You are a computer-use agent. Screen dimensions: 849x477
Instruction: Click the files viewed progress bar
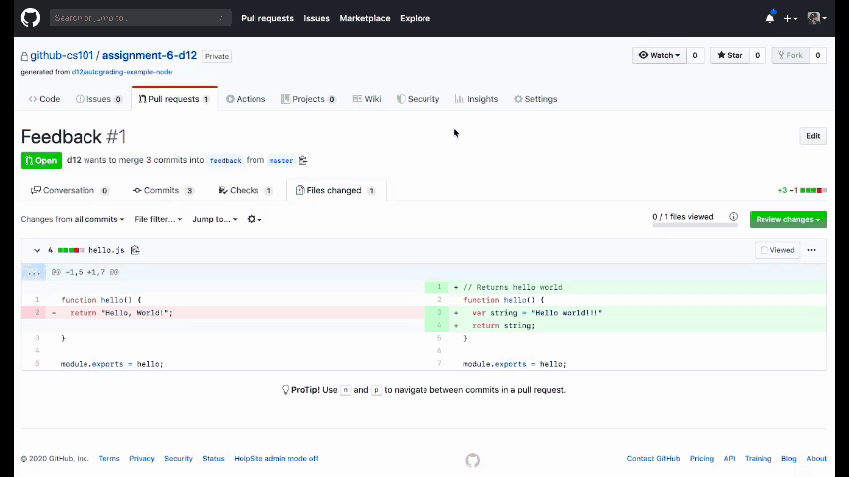[x=695, y=225]
